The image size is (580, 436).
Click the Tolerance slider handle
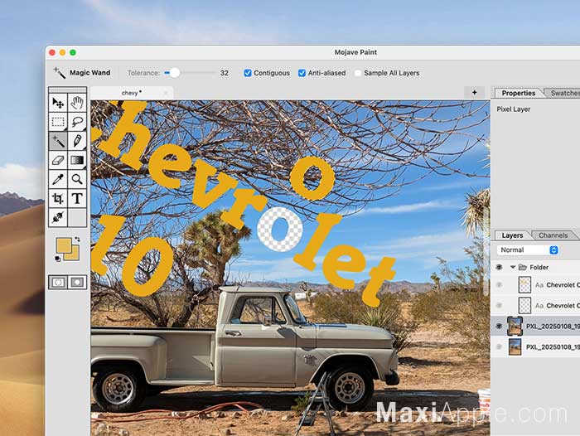[174, 73]
